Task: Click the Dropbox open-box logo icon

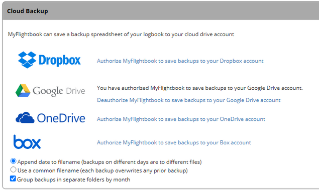Action: coord(27,60)
